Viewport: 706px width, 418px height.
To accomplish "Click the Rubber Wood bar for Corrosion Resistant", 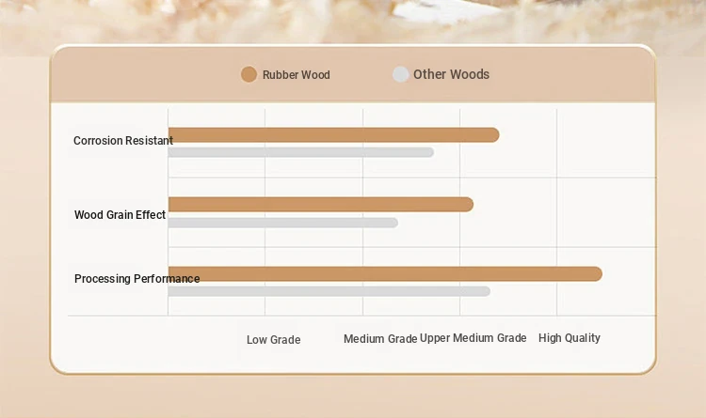I will (x=333, y=135).
